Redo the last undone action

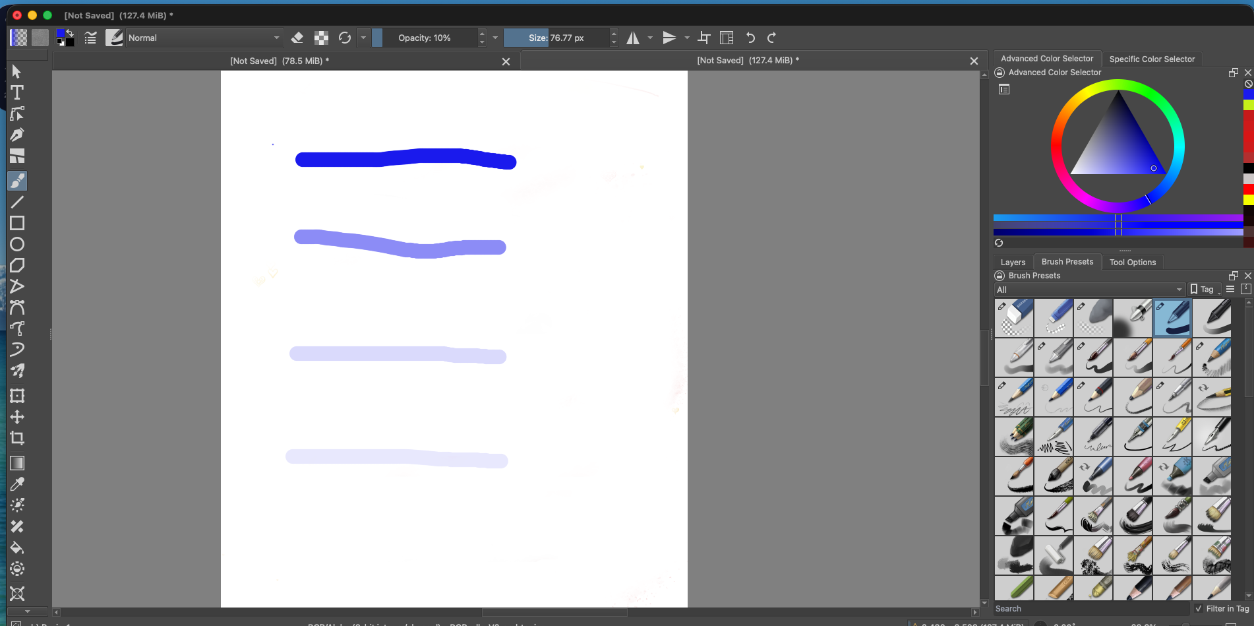click(x=772, y=38)
